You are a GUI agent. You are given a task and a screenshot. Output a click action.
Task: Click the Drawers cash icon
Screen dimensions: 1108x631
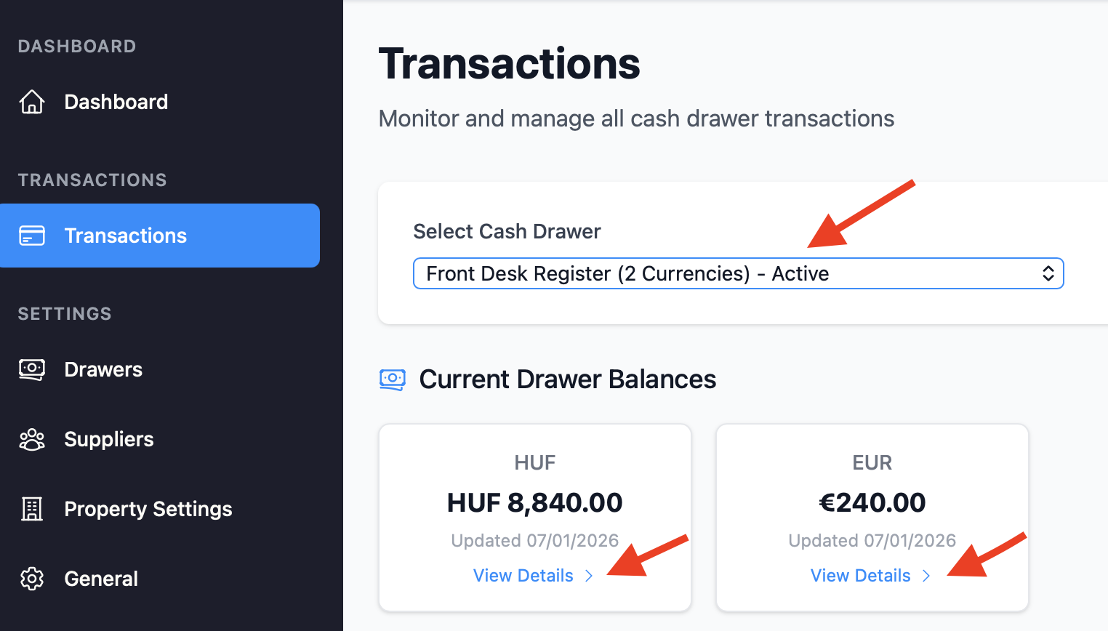[32, 369]
